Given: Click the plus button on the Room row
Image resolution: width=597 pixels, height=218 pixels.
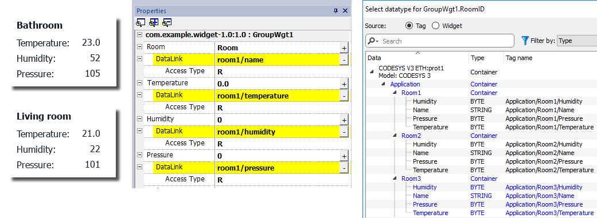Looking at the screenshot, I should tap(344, 48).
